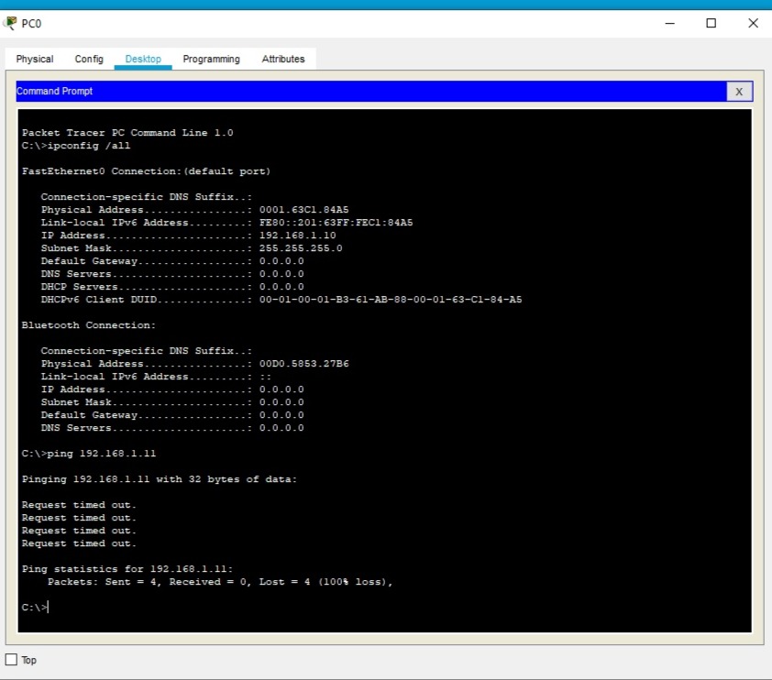Click the PC0 window app icon
This screenshot has height=680, width=772.
point(10,23)
